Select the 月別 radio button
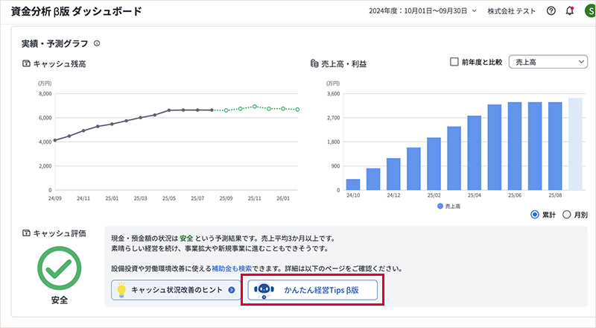 567,215
